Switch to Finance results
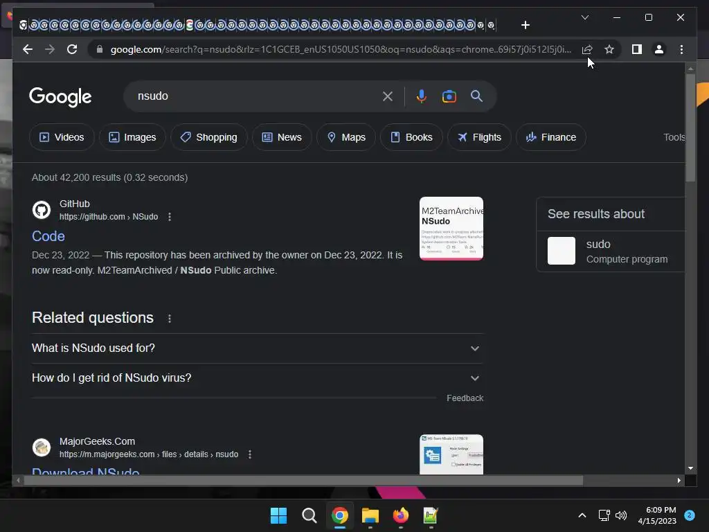 pyautogui.click(x=551, y=137)
